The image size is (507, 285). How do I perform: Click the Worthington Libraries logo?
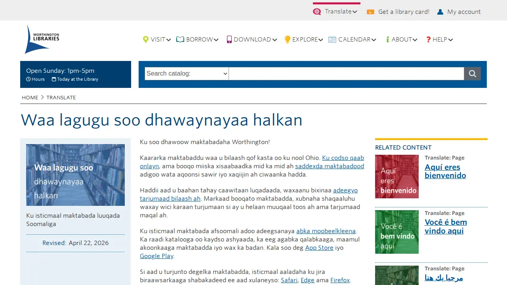(42, 39)
